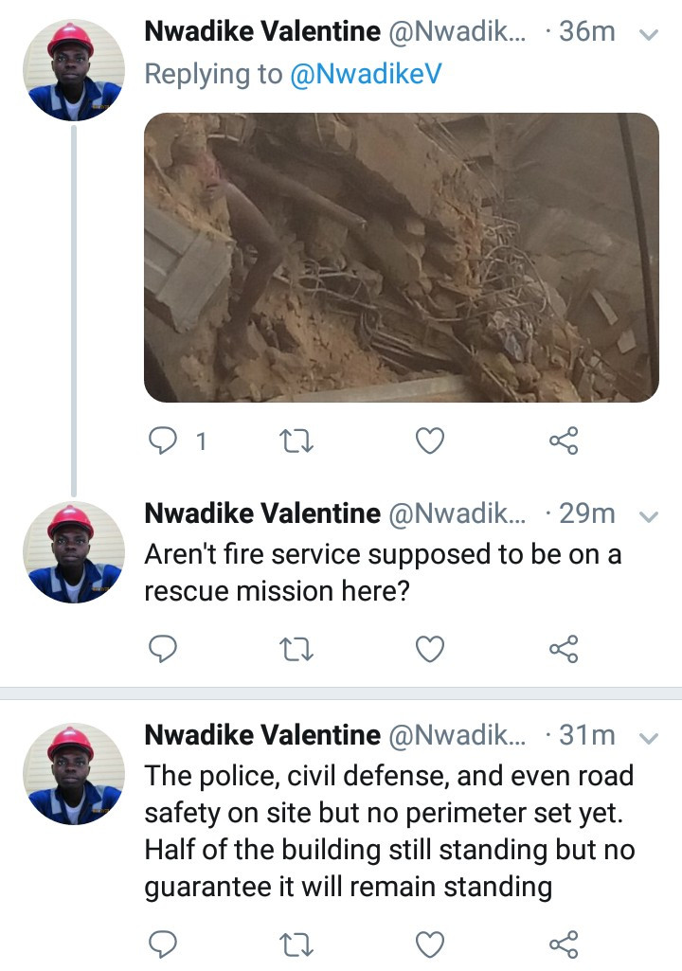
Task: Open the options chevron on the 31m tweet
Action: 650,737
